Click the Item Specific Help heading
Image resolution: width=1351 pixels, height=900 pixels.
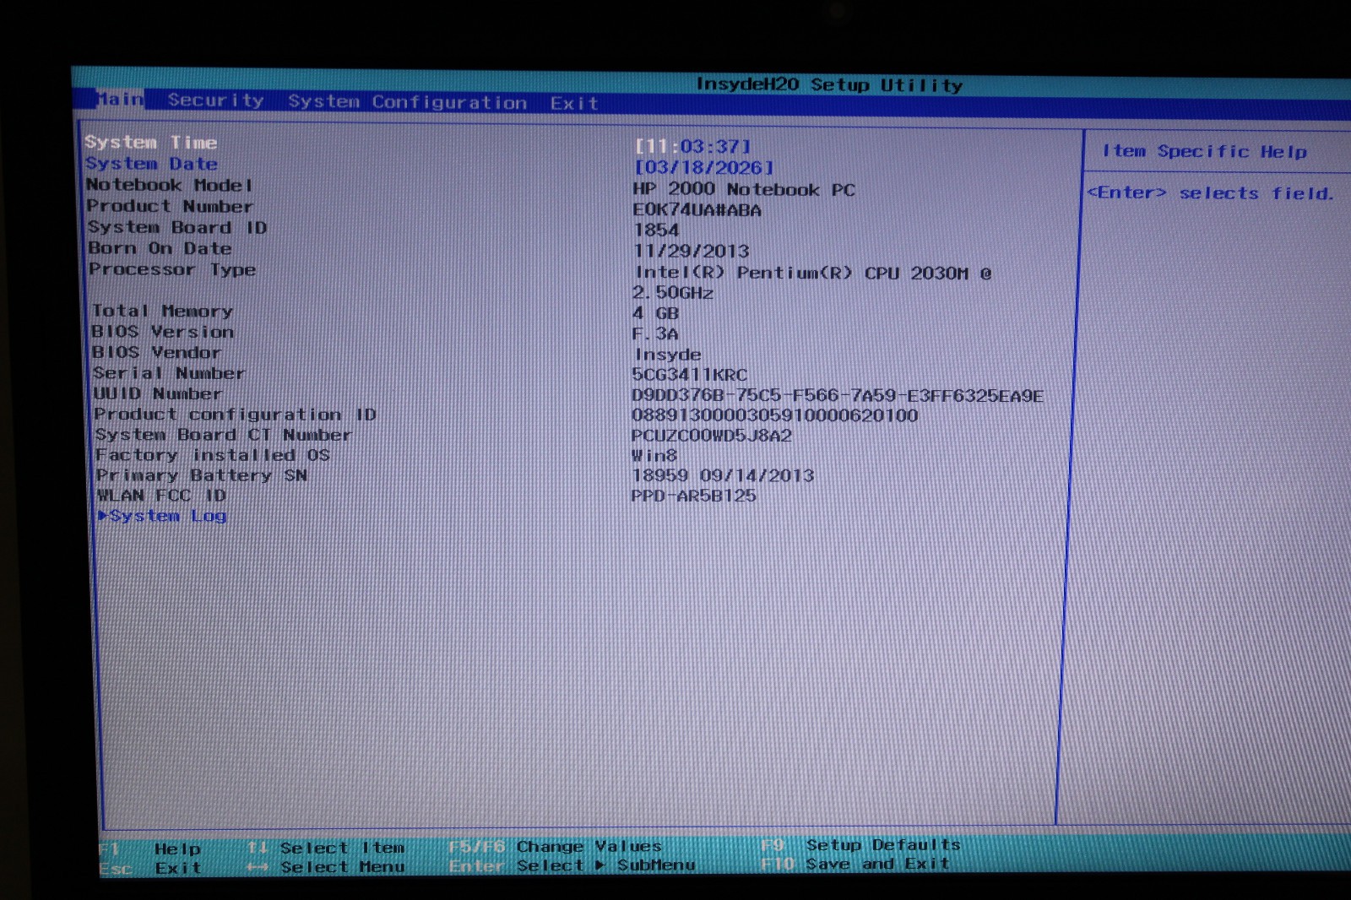(1205, 152)
